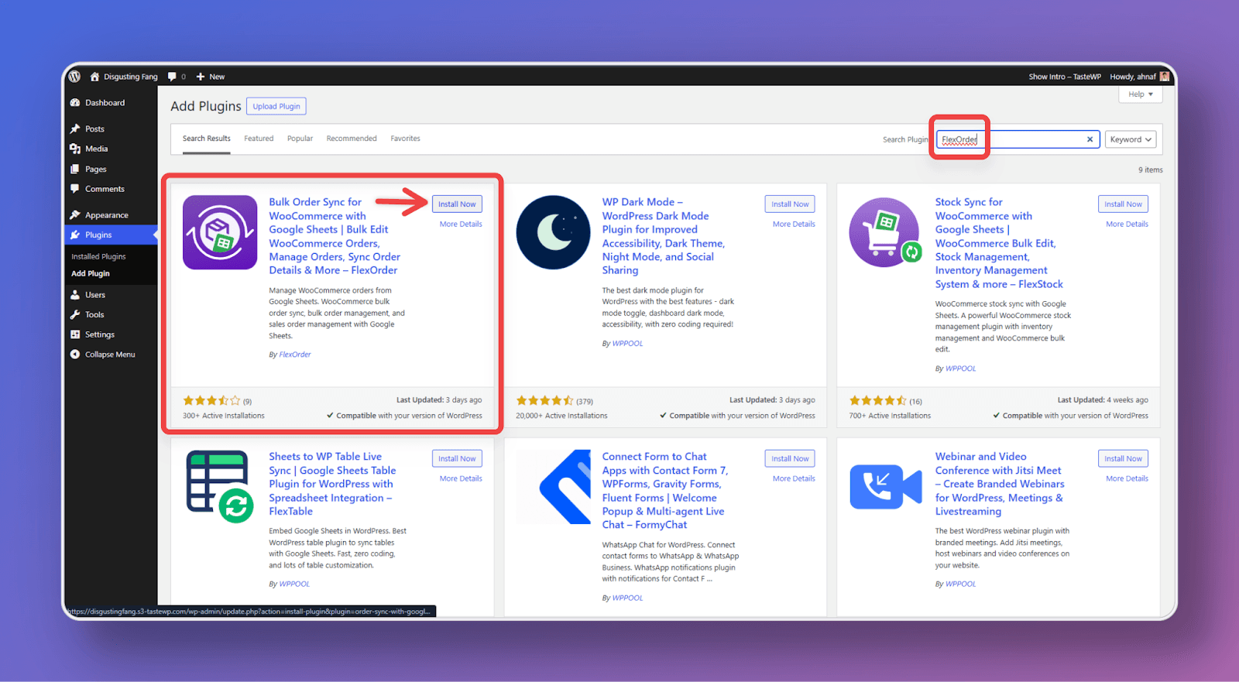Screen dimensions: 1239x682
Task: Click the FormyChat blue logo icon
Action: [553, 487]
